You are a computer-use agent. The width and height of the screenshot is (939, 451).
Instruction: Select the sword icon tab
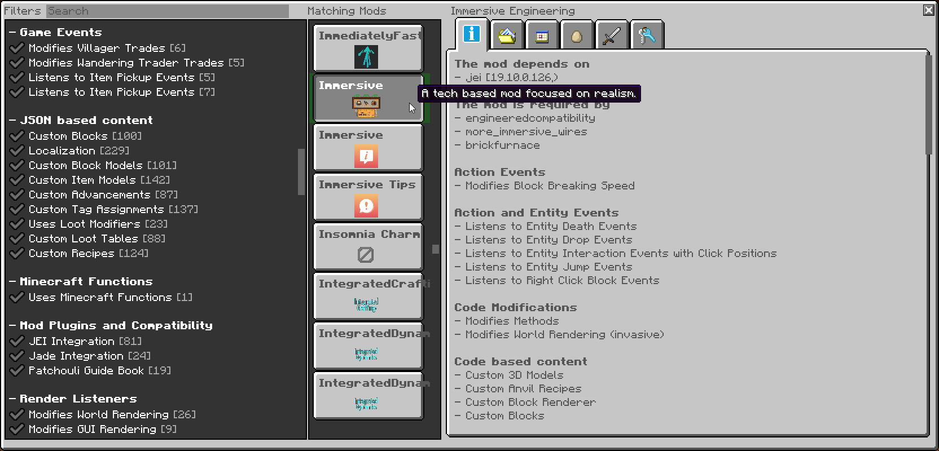click(x=612, y=36)
